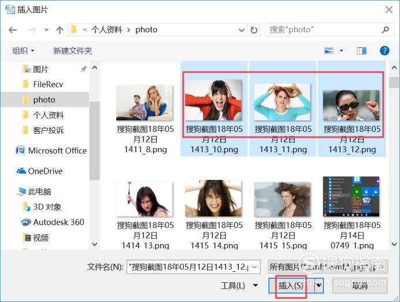The height and width of the screenshot is (302, 400).
Task: Click file list scroll down arrow
Action: (394, 244)
